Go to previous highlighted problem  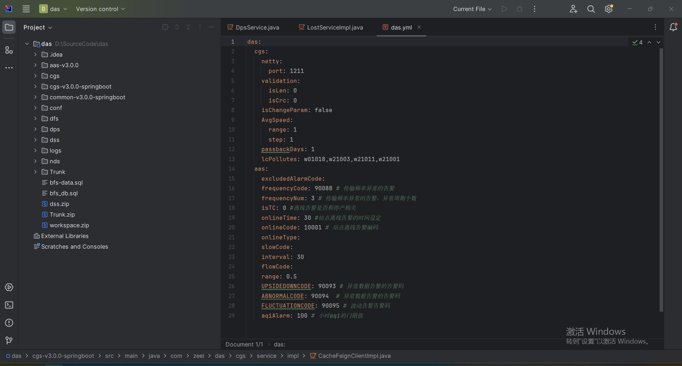click(x=649, y=42)
